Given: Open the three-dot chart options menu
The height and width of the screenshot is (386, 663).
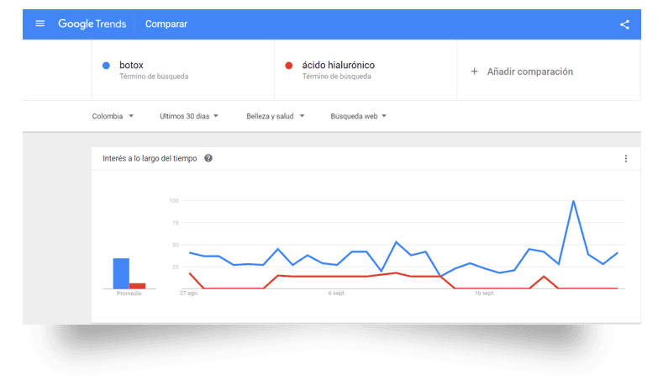Looking at the screenshot, I should pyautogui.click(x=625, y=158).
